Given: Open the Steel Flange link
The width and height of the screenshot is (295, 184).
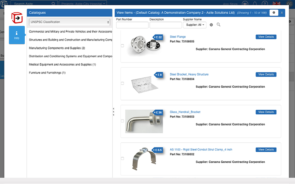Looking at the screenshot, I should pos(178,37).
